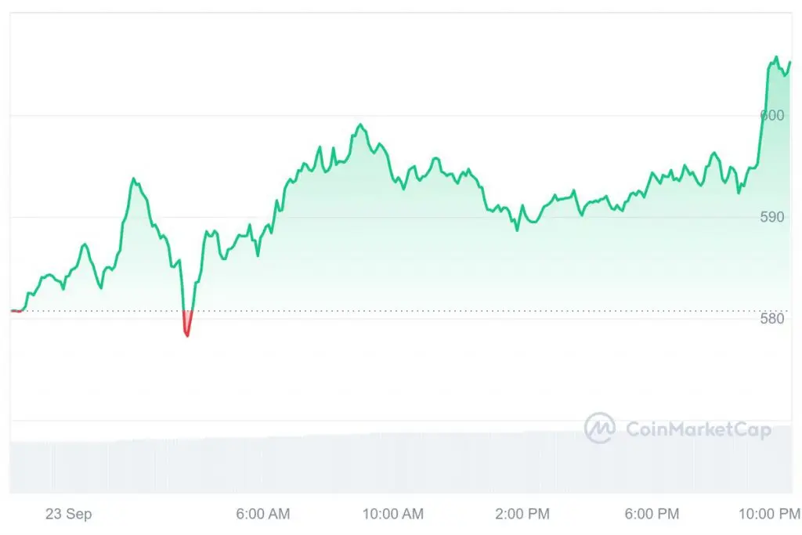
Task: Click the 23 Sep date label
Action: (69, 514)
